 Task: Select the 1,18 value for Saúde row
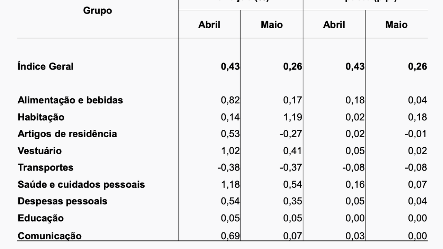click(x=230, y=184)
